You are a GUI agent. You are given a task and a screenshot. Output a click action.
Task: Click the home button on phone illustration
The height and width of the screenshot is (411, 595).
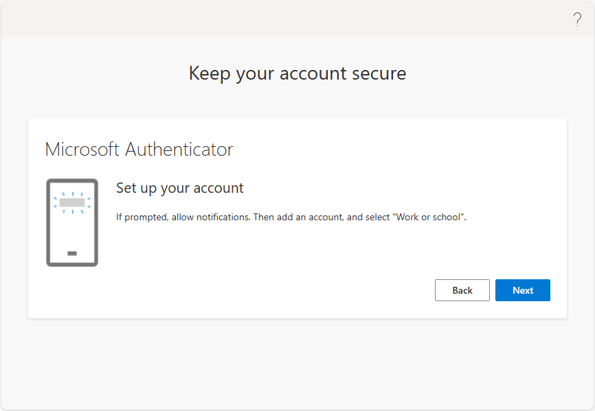tap(72, 253)
